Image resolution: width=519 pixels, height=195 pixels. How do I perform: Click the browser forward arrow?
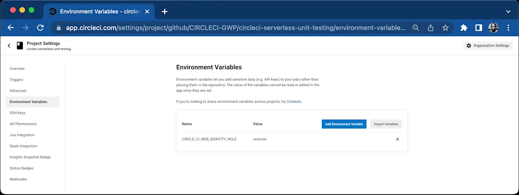click(x=25, y=28)
